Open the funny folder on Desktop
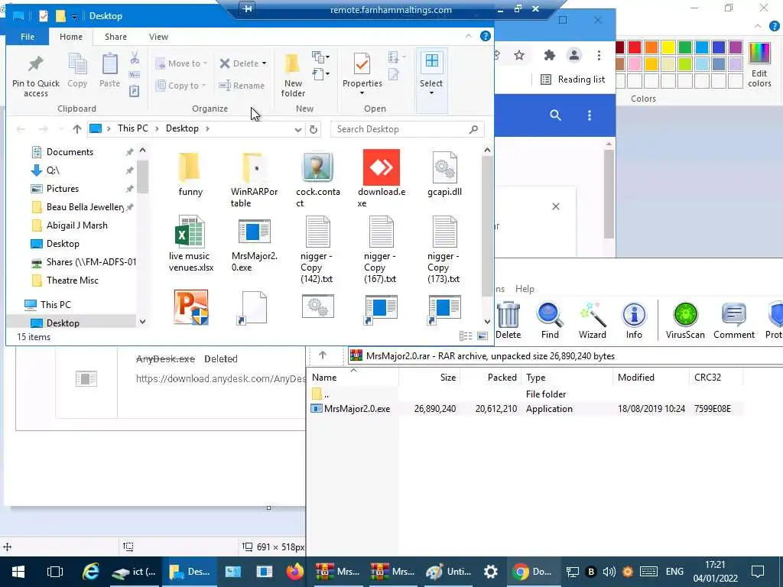 pos(190,175)
